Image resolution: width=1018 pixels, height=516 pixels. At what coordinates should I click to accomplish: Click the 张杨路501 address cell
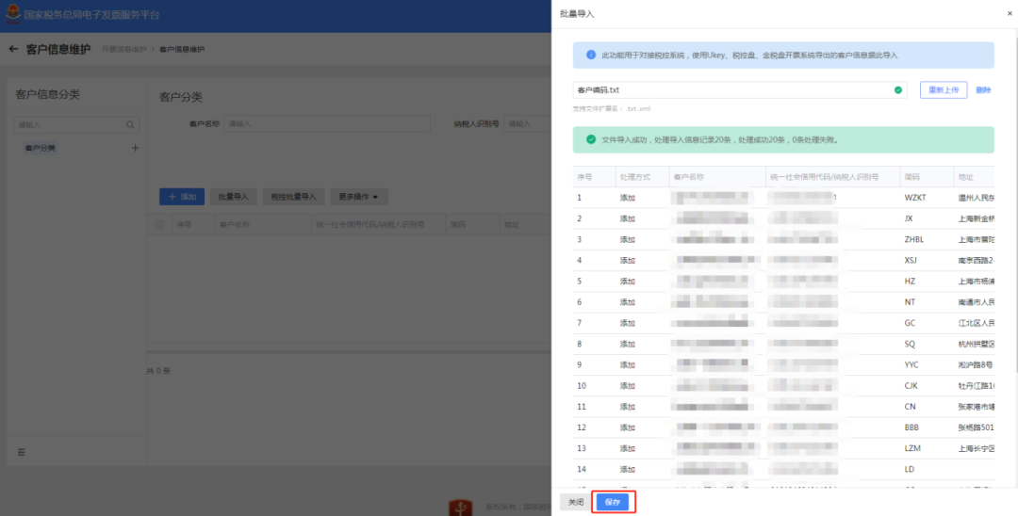click(x=976, y=427)
